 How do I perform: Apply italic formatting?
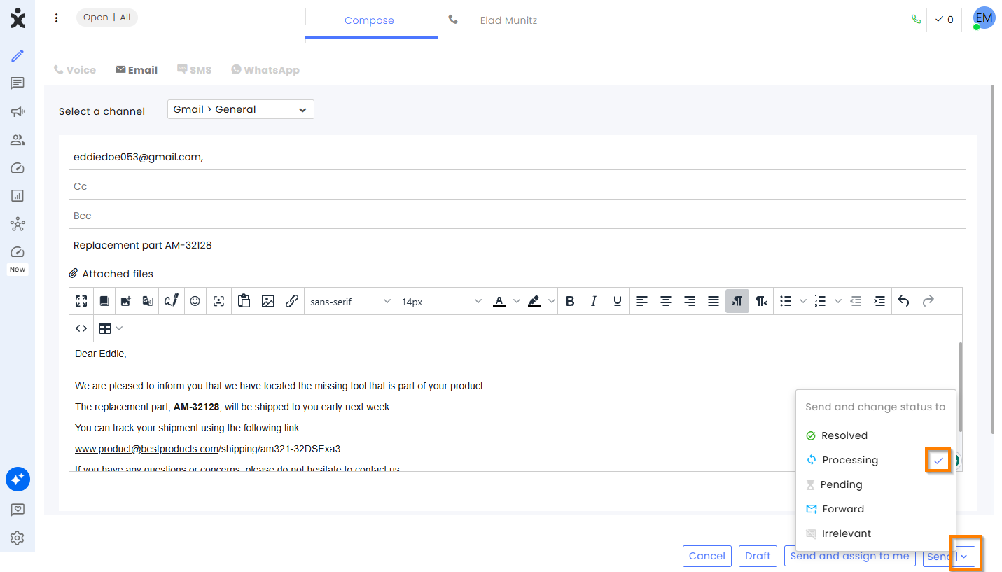[x=594, y=301]
